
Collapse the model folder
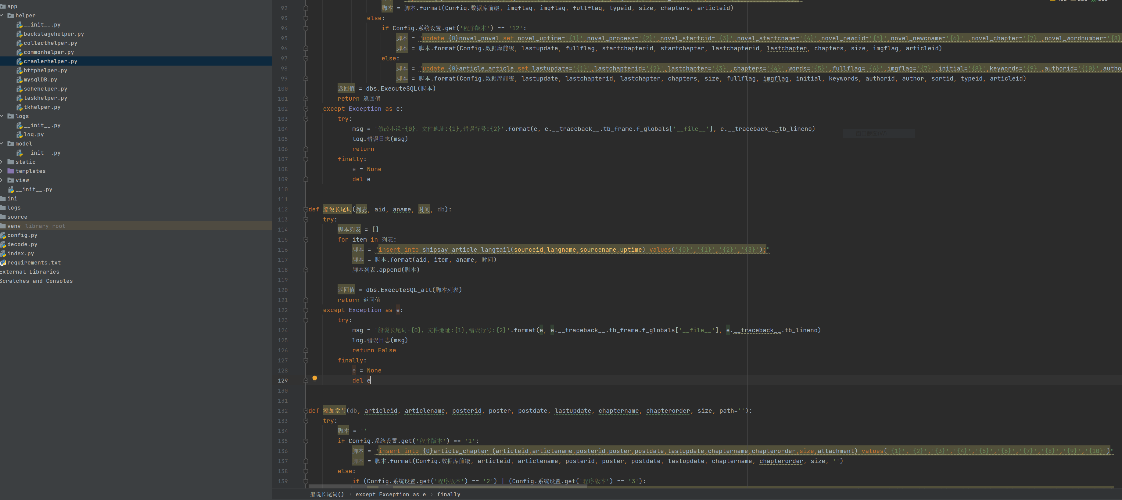click(2, 144)
